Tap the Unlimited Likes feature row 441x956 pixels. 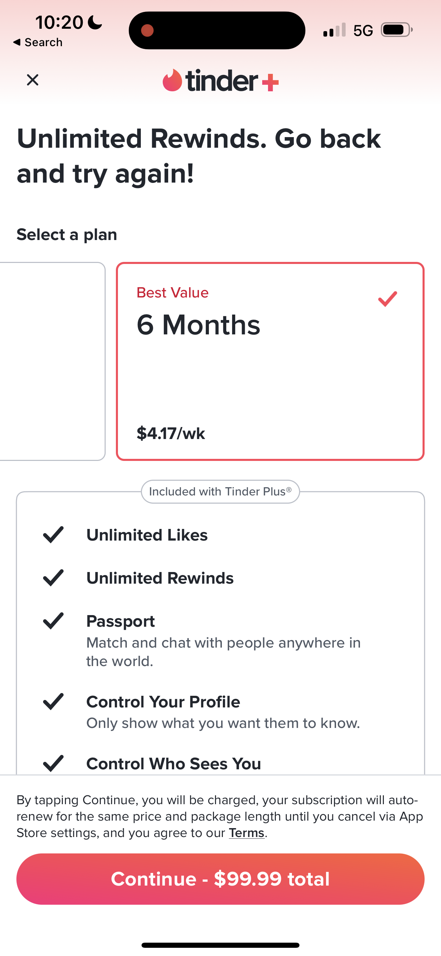[x=147, y=535]
